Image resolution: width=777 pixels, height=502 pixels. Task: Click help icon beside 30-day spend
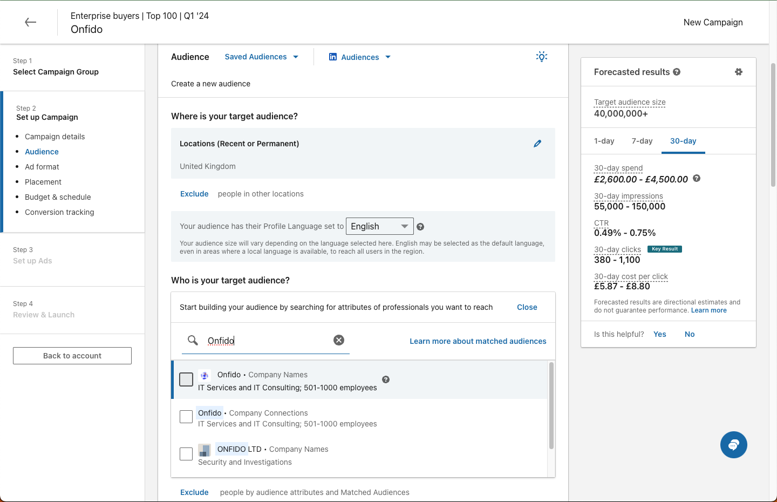(x=697, y=179)
